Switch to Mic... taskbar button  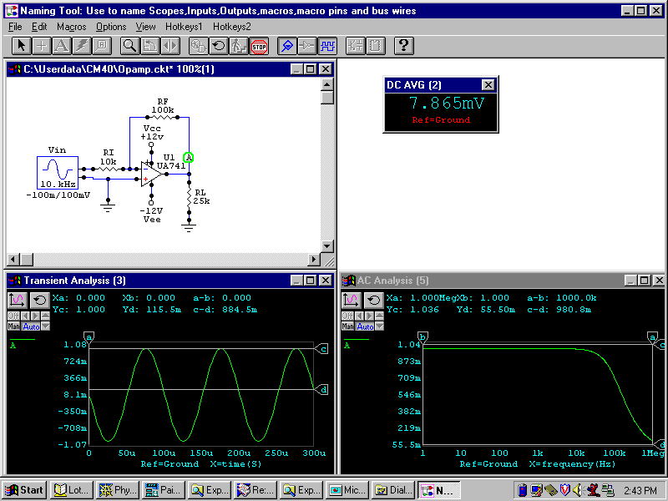coord(347,490)
